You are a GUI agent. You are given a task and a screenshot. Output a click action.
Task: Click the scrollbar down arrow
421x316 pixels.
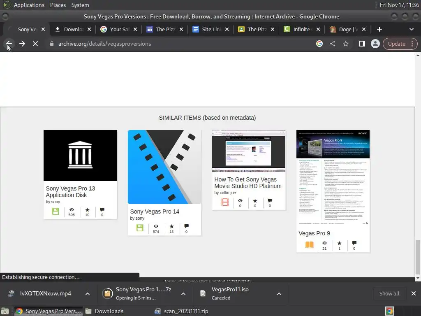point(418,279)
